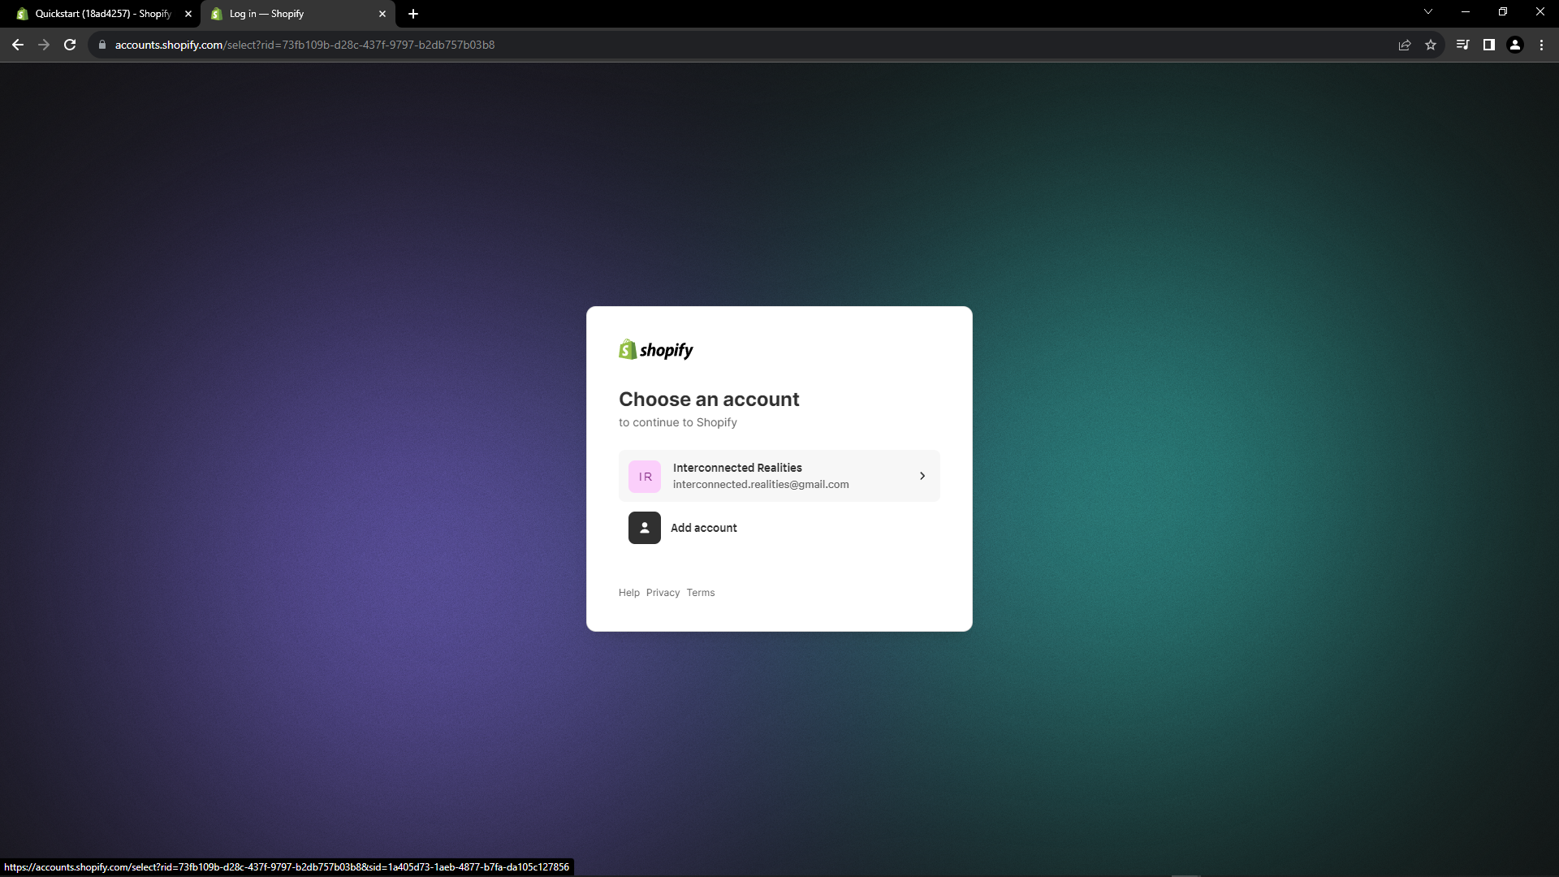Open the Terms link

(x=701, y=593)
